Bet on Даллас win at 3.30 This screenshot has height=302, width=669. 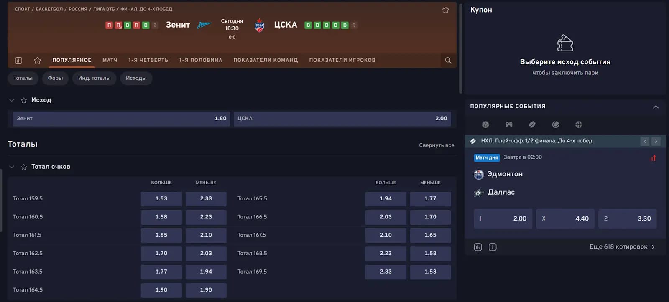tap(628, 219)
